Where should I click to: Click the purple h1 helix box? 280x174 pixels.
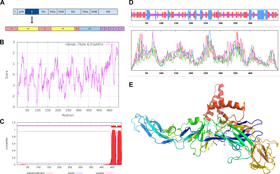pos(102,29)
